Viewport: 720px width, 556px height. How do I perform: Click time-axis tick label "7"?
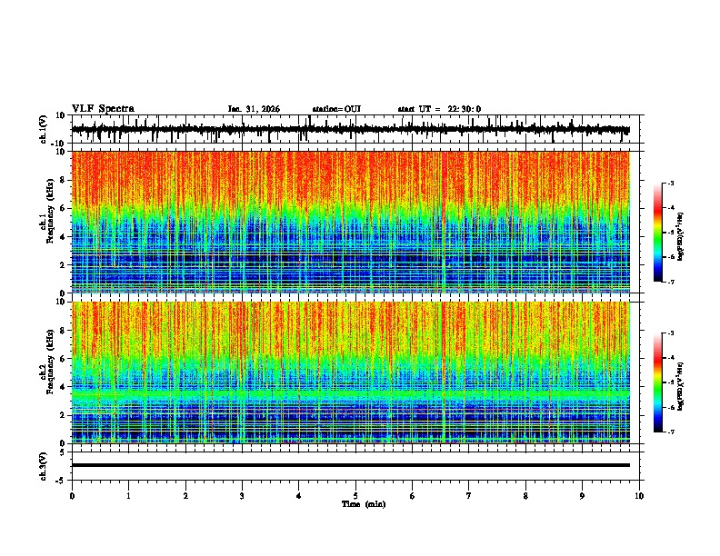(469, 496)
